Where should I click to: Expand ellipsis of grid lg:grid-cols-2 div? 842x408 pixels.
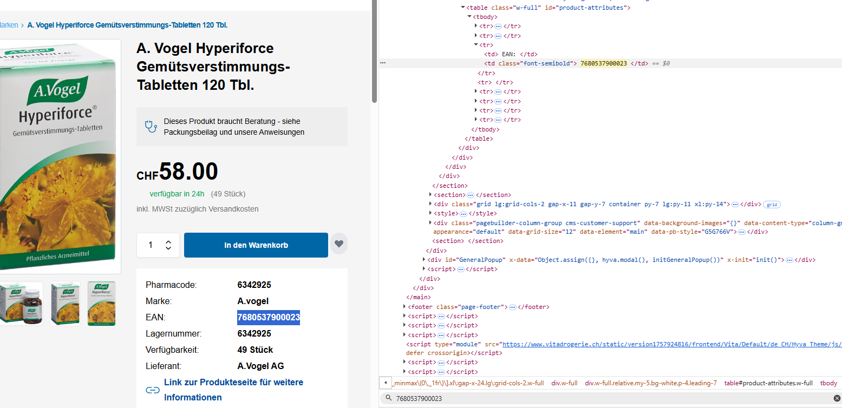pyautogui.click(x=735, y=205)
